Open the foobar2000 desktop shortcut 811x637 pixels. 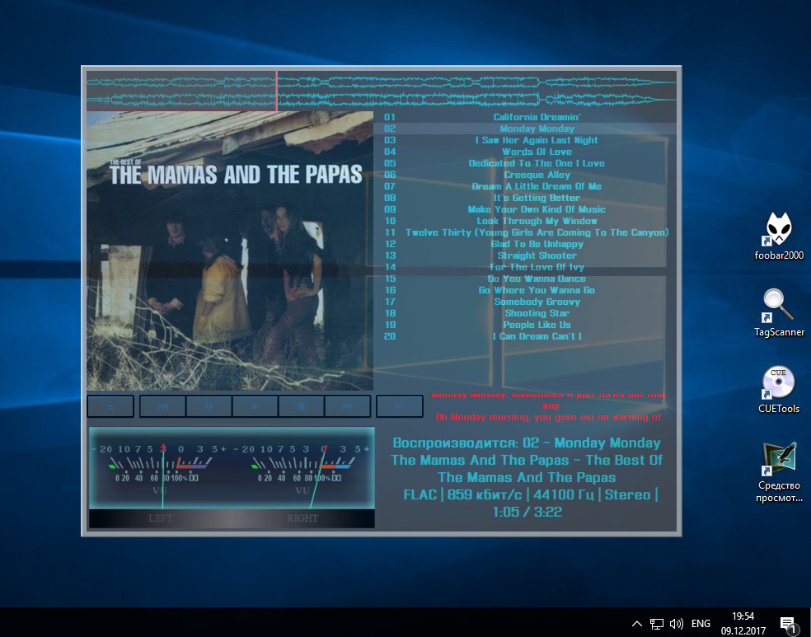(x=779, y=235)
